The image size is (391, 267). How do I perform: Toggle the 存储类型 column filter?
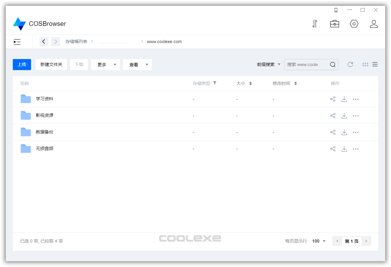click(215, 83)
